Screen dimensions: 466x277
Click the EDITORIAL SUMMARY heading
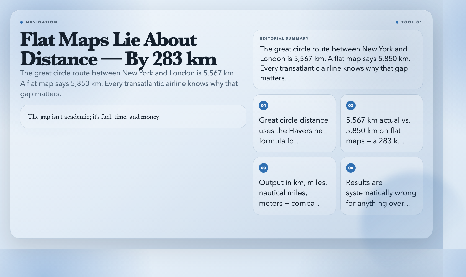[x=284, y=38]
